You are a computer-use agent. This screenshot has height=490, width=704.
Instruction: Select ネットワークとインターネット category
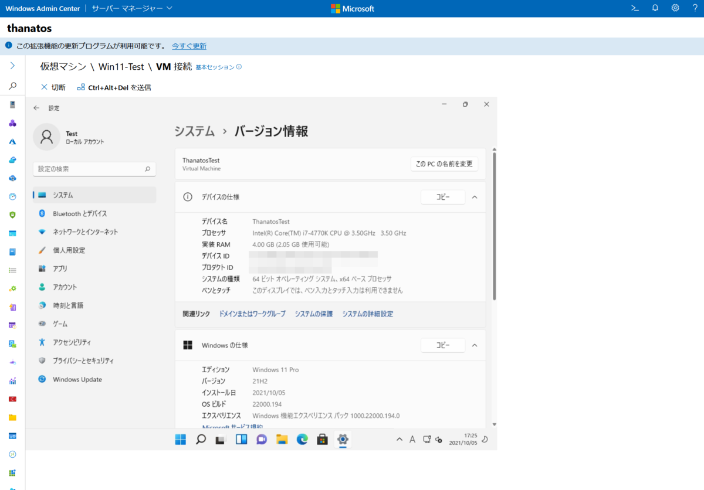pos(94,232)
